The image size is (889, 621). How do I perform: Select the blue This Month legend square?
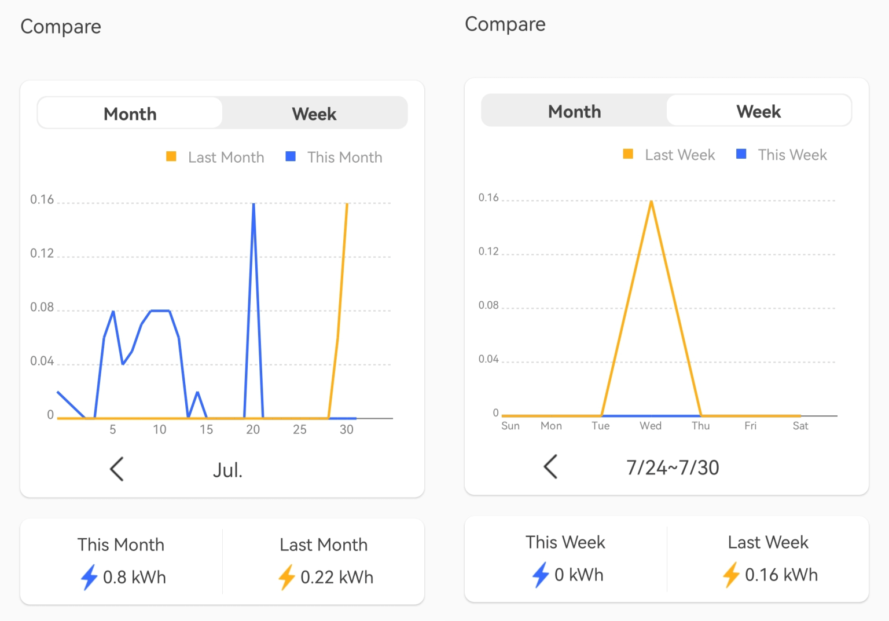(x=291, y=156)
